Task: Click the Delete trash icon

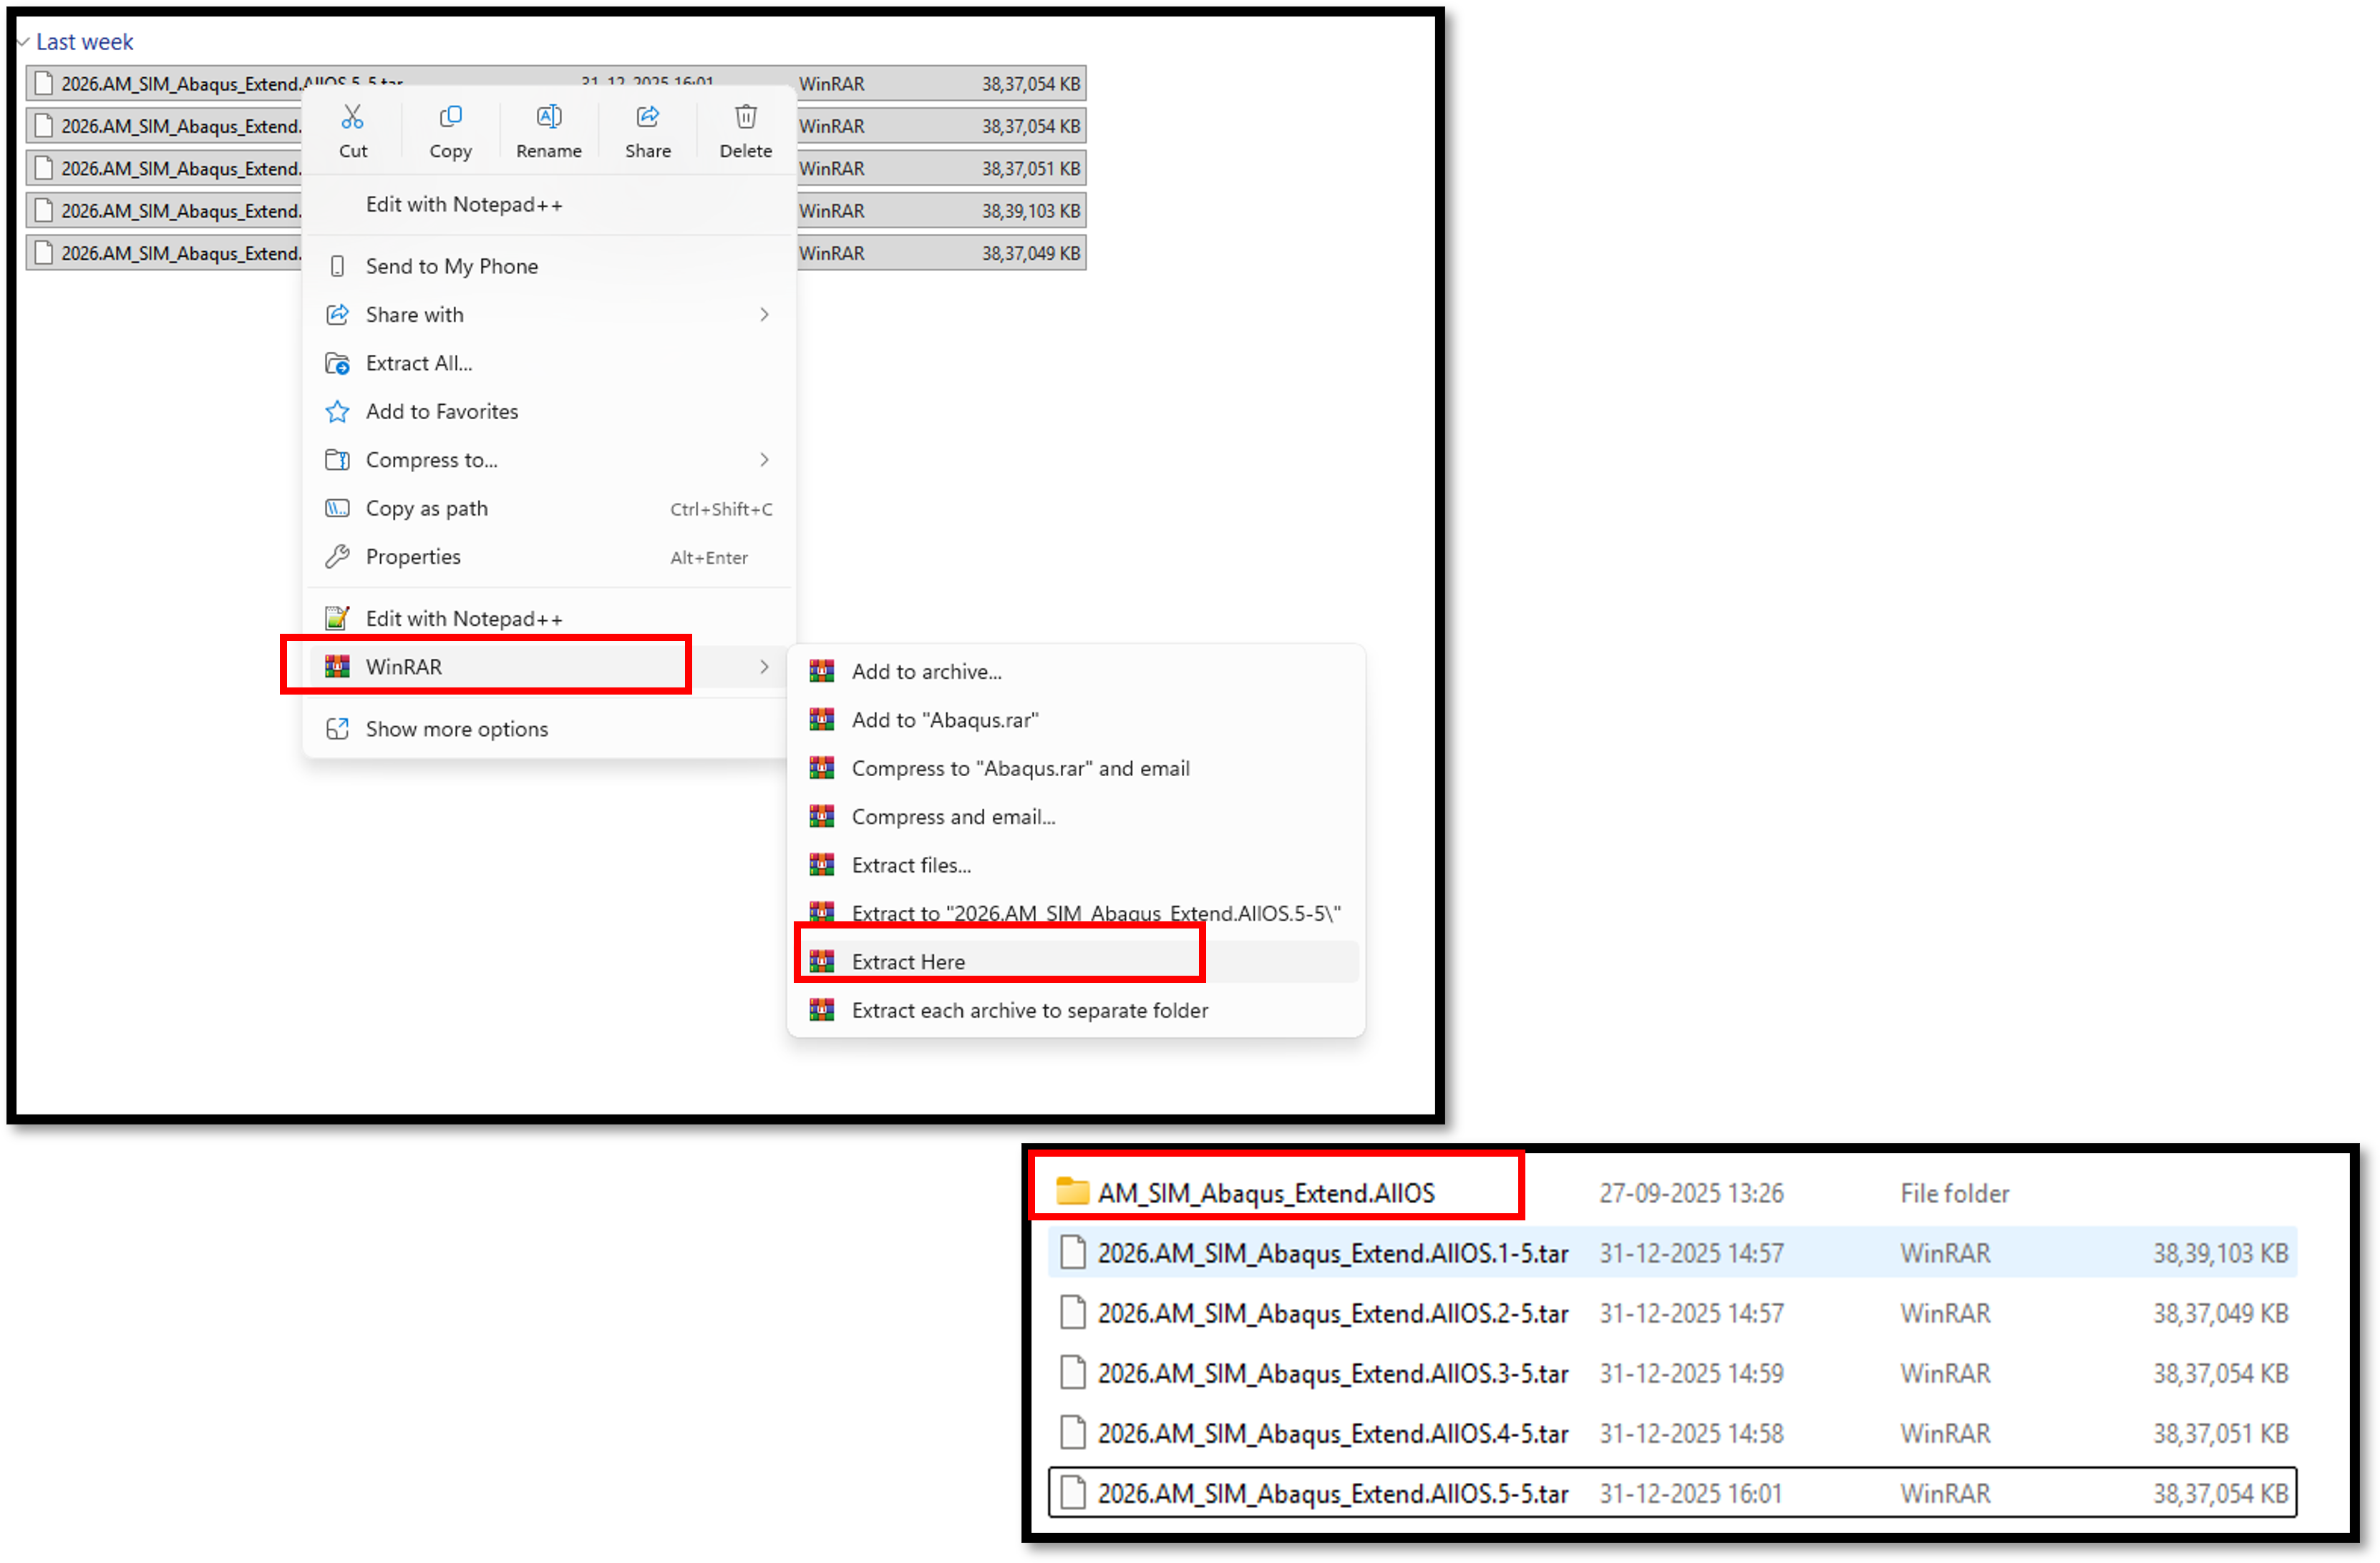Action: coord(745,118)
